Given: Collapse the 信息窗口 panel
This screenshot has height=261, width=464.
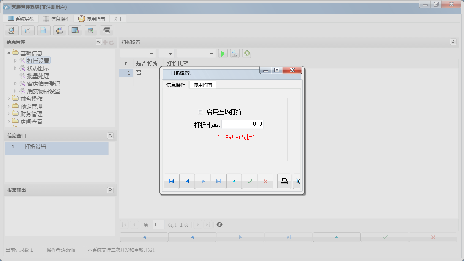Looking at the screenshot, I should [110, 135].
